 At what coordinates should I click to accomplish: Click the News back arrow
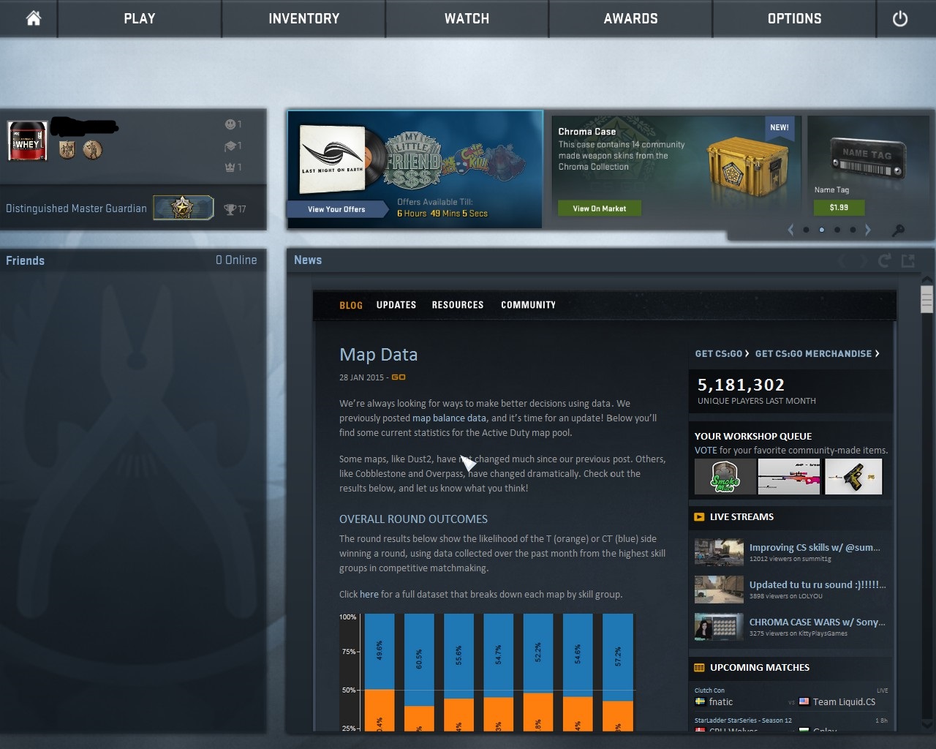842,260
